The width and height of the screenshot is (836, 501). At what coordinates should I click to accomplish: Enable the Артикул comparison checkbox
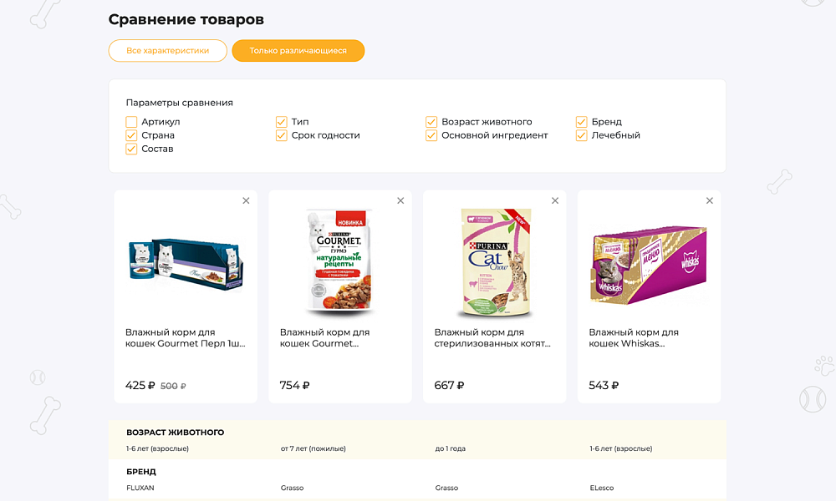click(x=131, y=122)
